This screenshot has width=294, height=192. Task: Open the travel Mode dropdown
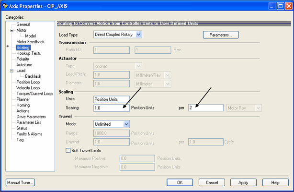[x=126, y=124]
